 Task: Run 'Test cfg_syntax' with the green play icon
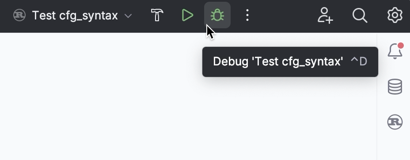[187, 15]
